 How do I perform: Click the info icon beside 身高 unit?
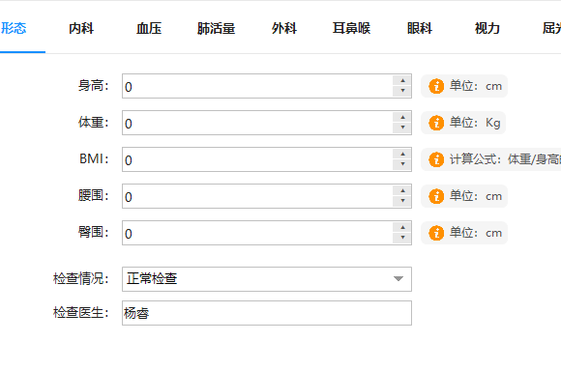(436, 86)
